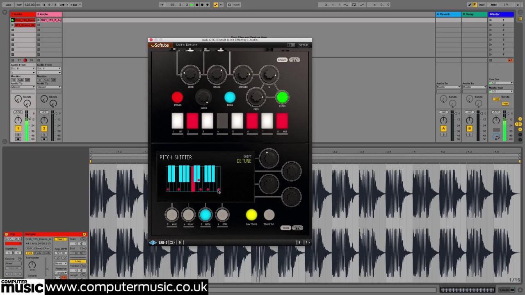Click the Seg. BPM field in Sample box
The height and width of the screenshot is (295, 525).
click(61, 253)
